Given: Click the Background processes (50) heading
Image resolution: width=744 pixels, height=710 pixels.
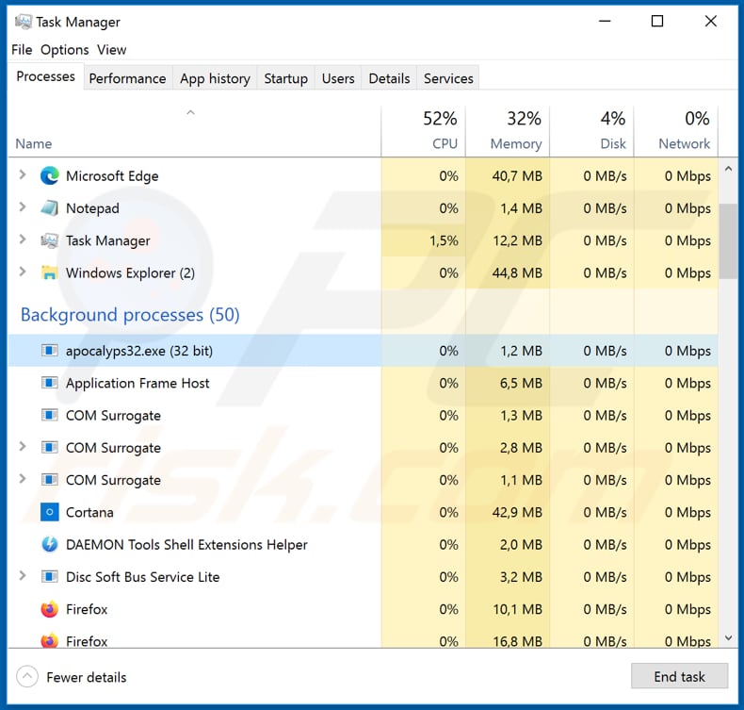Looking at the screenshot, I should pos(130,315).
